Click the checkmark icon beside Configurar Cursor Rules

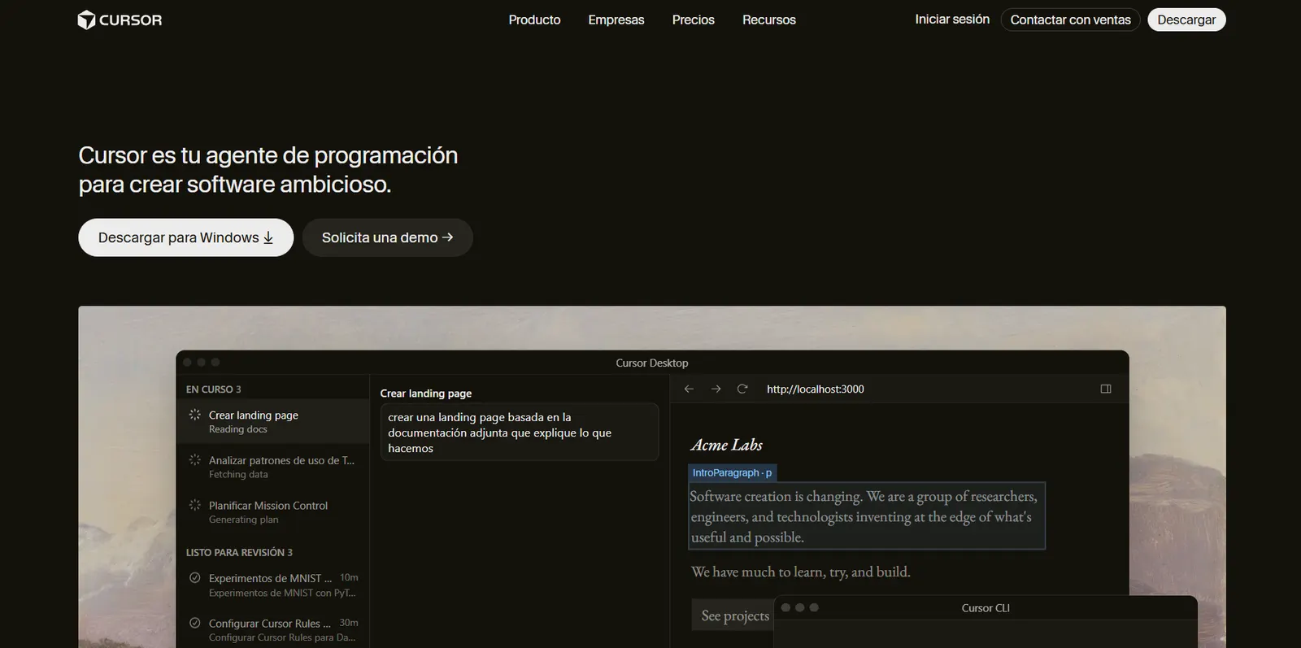[195, 623]
